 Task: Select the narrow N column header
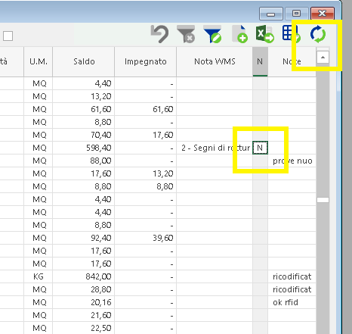pyautogui.click(x=260, y=61)
